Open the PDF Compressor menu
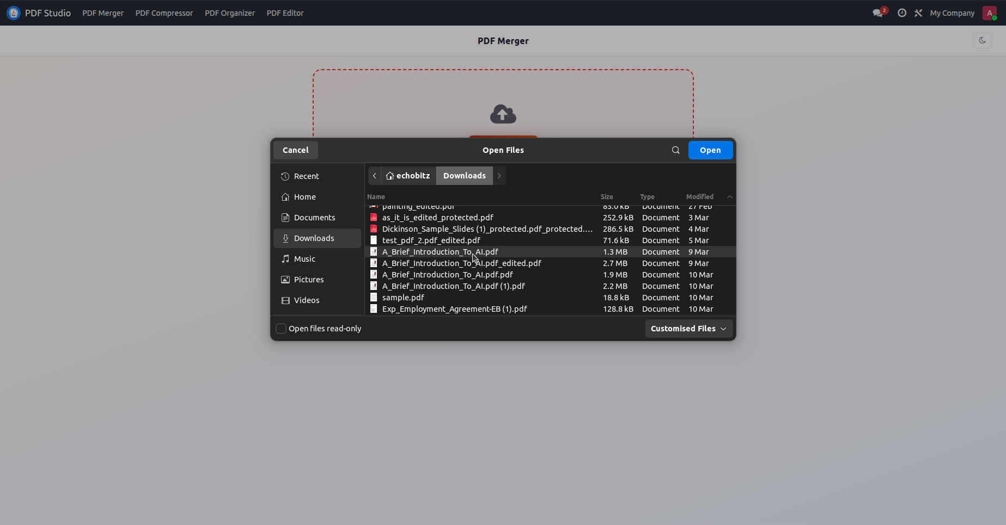Screen dimensions: 1006x525 [x=164, y=13]
